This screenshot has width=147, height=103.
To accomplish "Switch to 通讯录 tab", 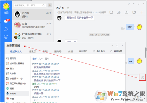I will coord(32,51).
